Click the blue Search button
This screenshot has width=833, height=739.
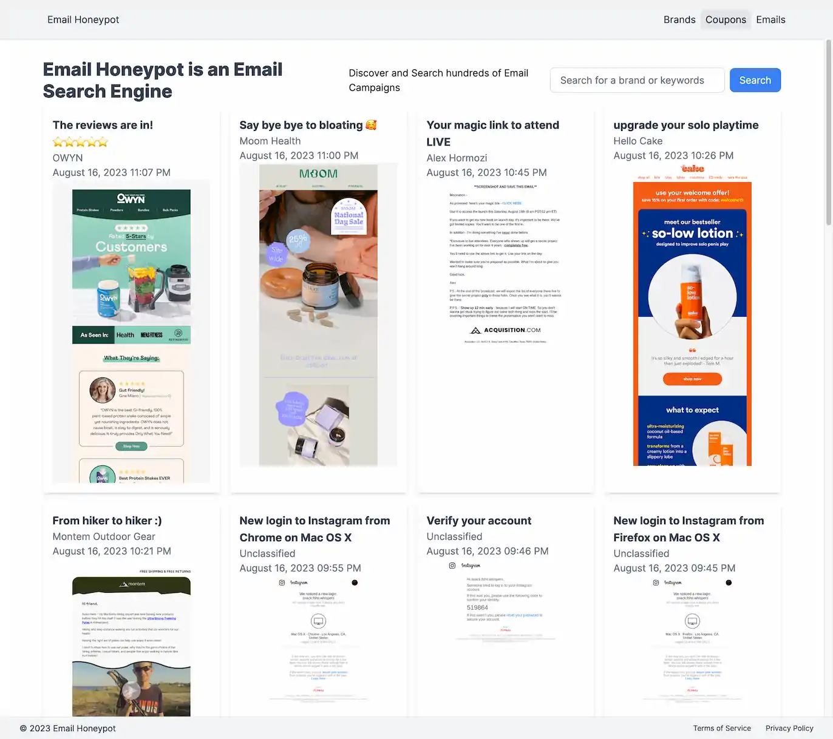(755, 80)
